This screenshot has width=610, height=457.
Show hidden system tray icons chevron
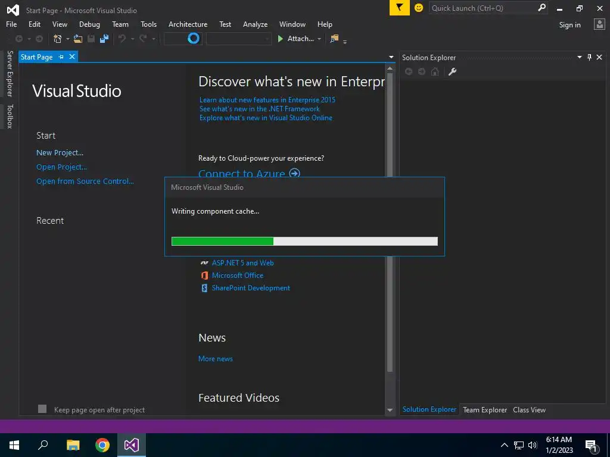point(504,445)
